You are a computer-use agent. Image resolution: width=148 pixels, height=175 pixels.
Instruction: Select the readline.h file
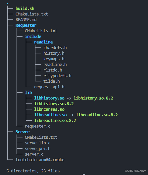click(55, 65)
